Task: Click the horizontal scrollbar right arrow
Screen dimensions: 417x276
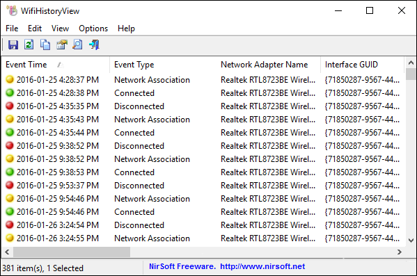Action: click(x=400, y=252)
